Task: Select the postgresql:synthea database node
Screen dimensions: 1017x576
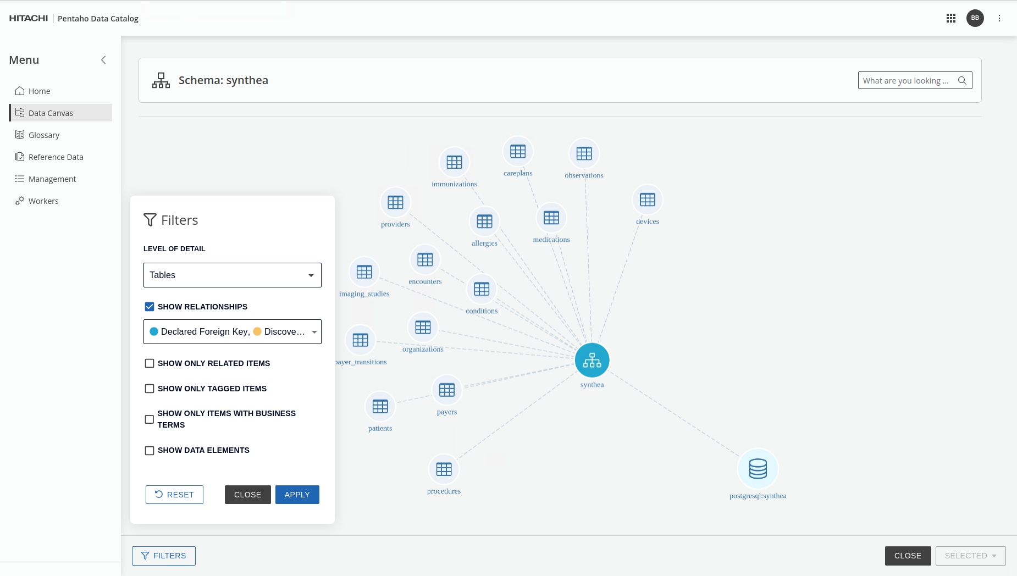Action: (758, 469)
